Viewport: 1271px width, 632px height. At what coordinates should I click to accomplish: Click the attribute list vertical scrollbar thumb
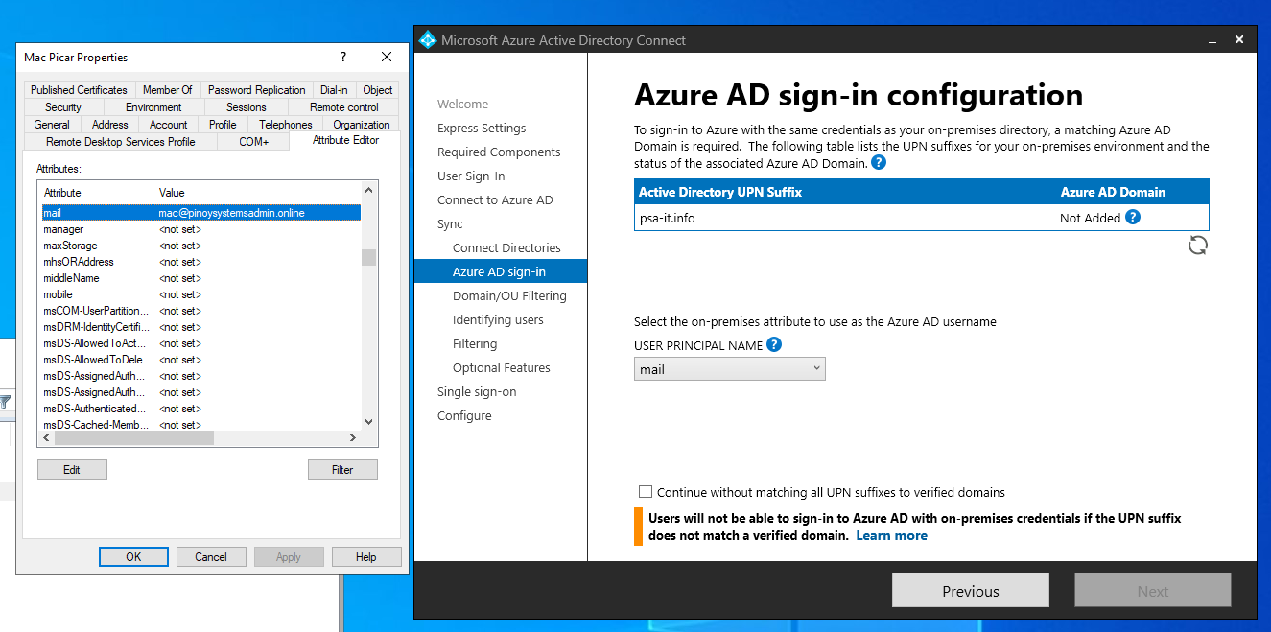coord(368,257)
